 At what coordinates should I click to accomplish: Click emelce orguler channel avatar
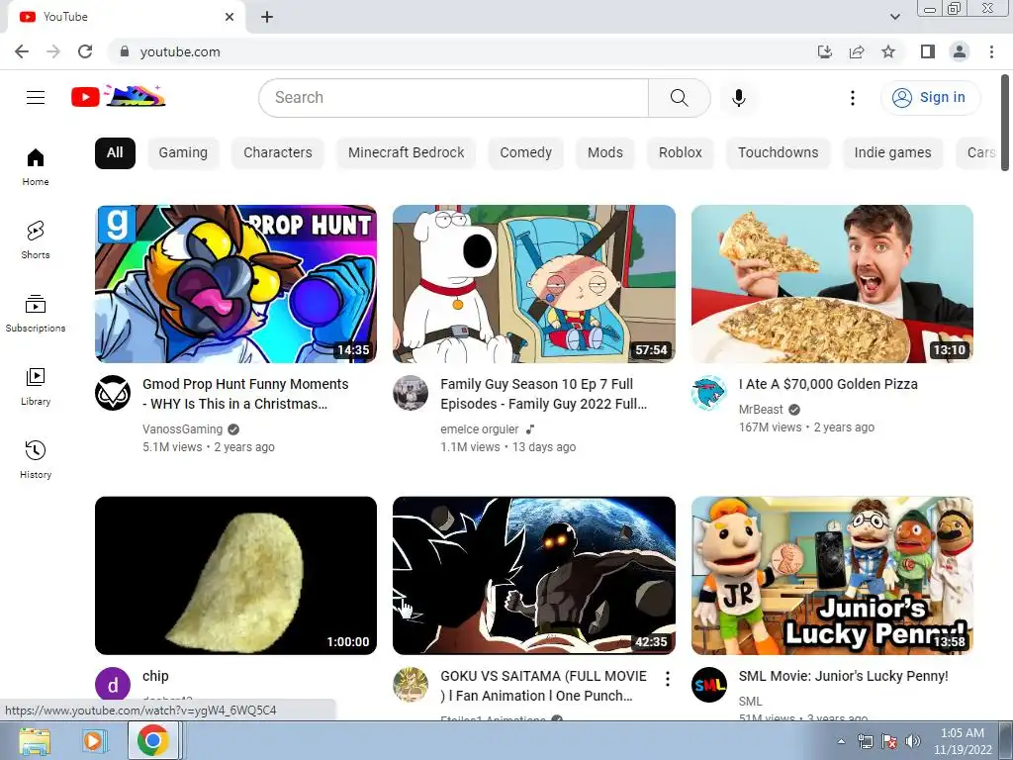tap(411, 392)
